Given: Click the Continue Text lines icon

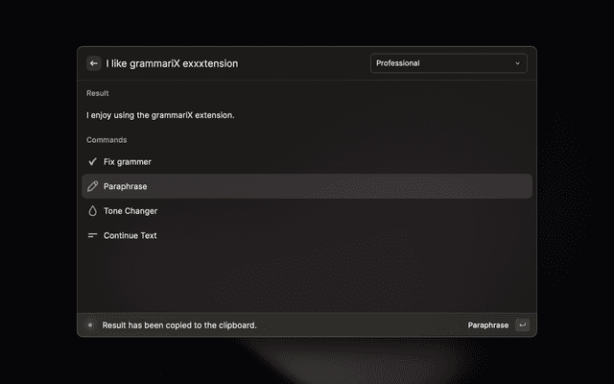Looking at the screenshot, I should pyautogui.click(x=92, y=235).
